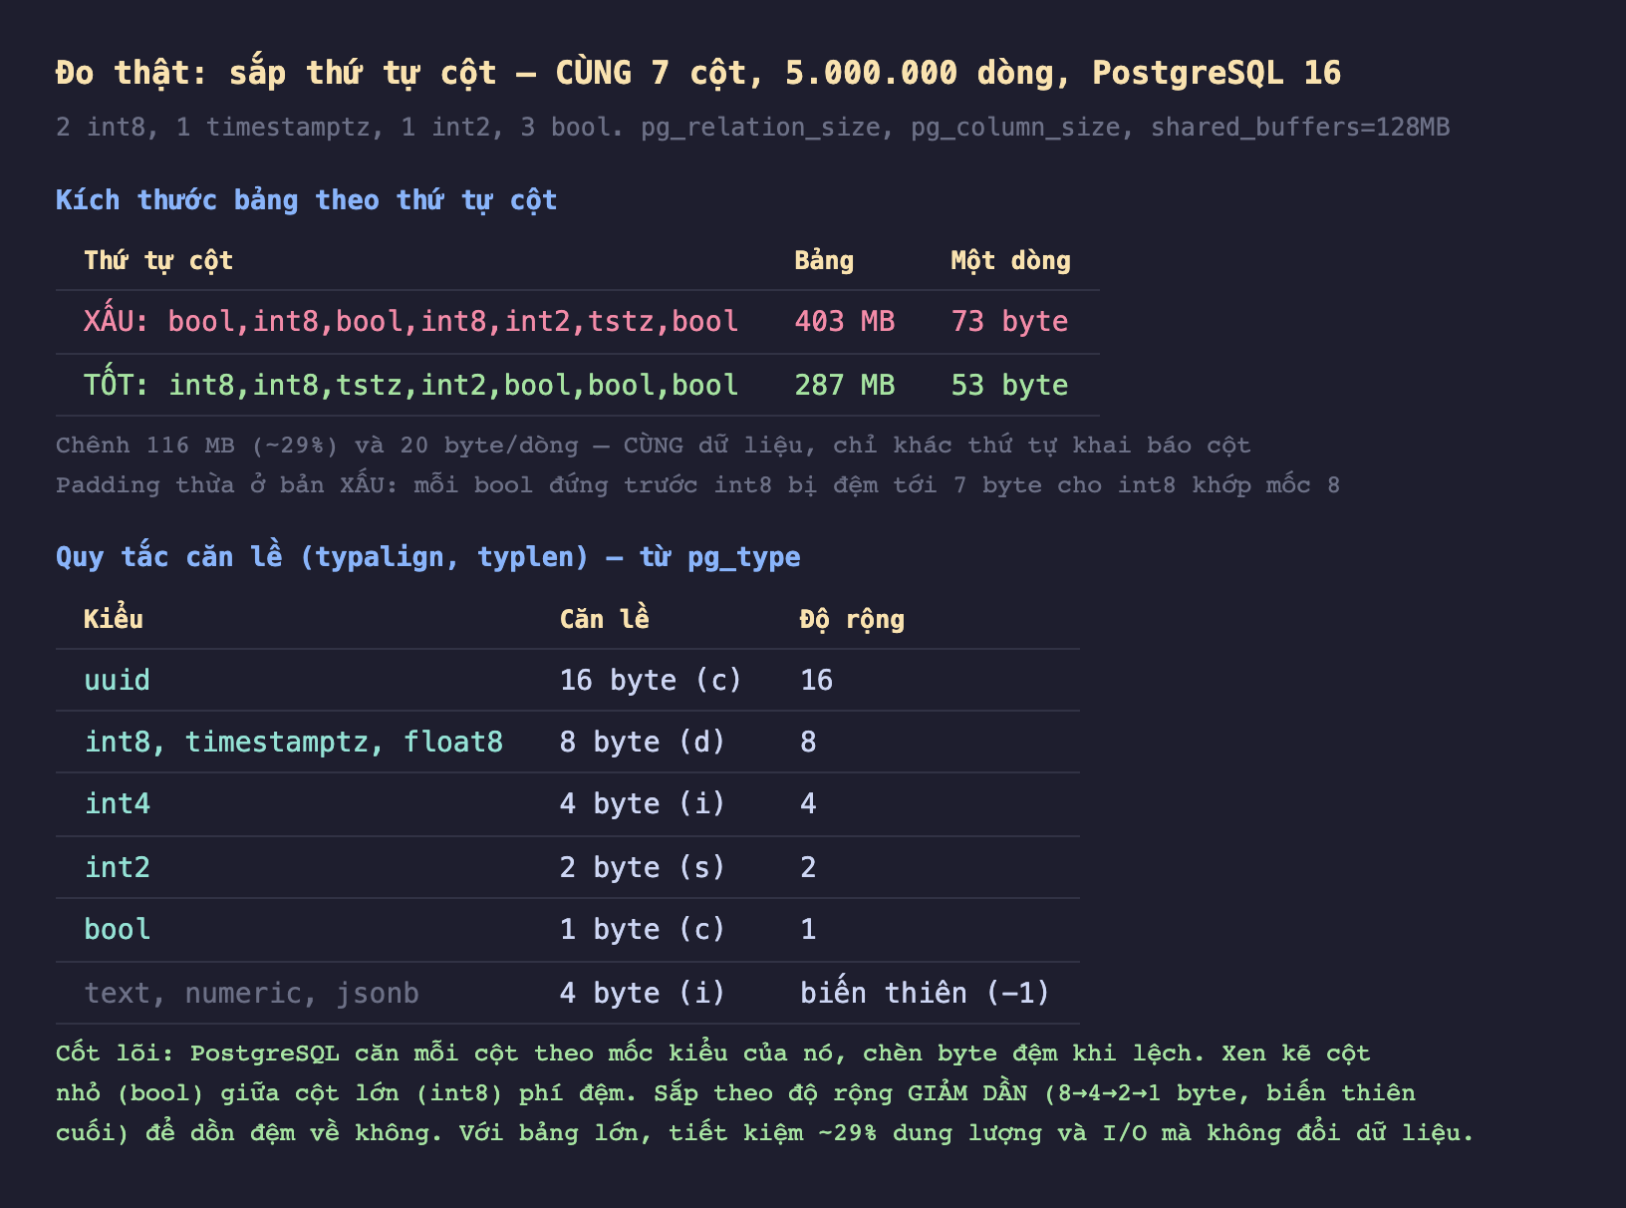Image resolution: width=1626 pixels, height=1208 pixels.
Task: Click the "2 byte (s)" alignment cell
Action: pyautogui.click(x=643, y=868)
